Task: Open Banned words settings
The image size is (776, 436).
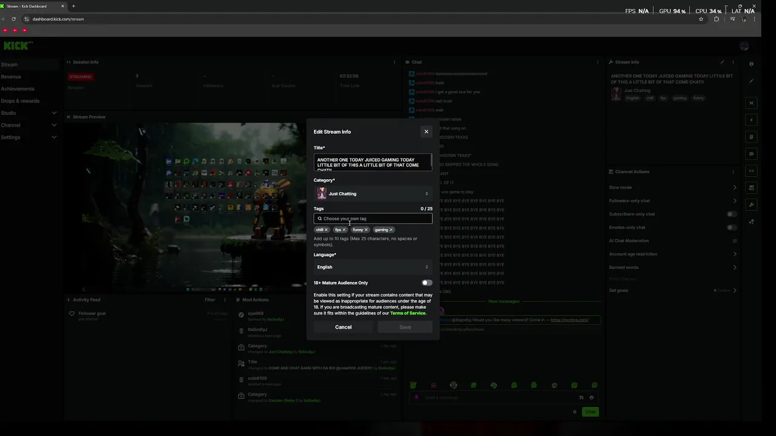Action: (673, 268)
